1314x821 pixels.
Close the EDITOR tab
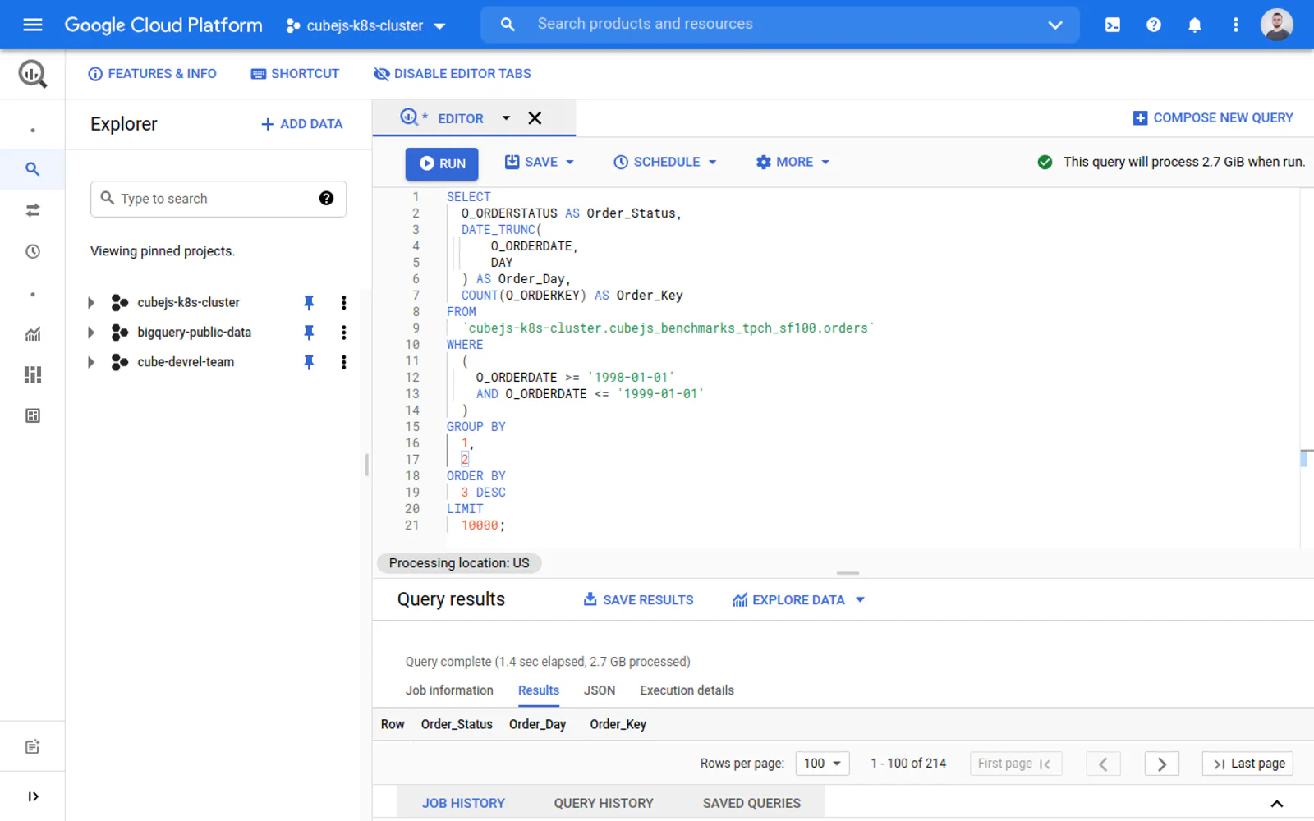pyautogui.click(x=535, y=118)
